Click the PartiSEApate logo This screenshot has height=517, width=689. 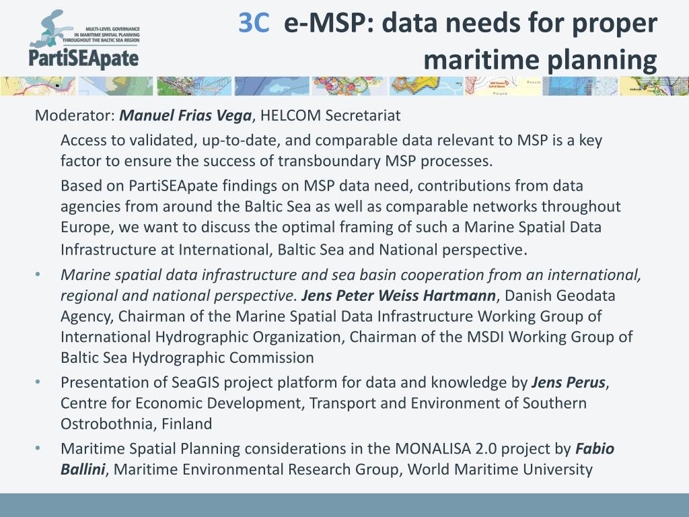coord(84,39)
